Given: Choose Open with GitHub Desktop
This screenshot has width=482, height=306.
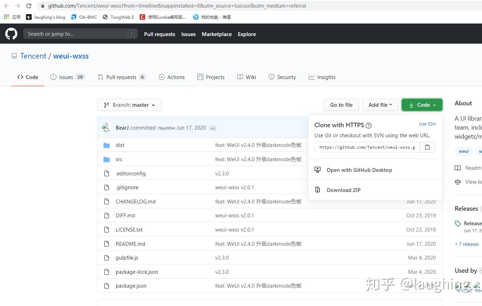Looking at the screenshot, I should [375, 170].
